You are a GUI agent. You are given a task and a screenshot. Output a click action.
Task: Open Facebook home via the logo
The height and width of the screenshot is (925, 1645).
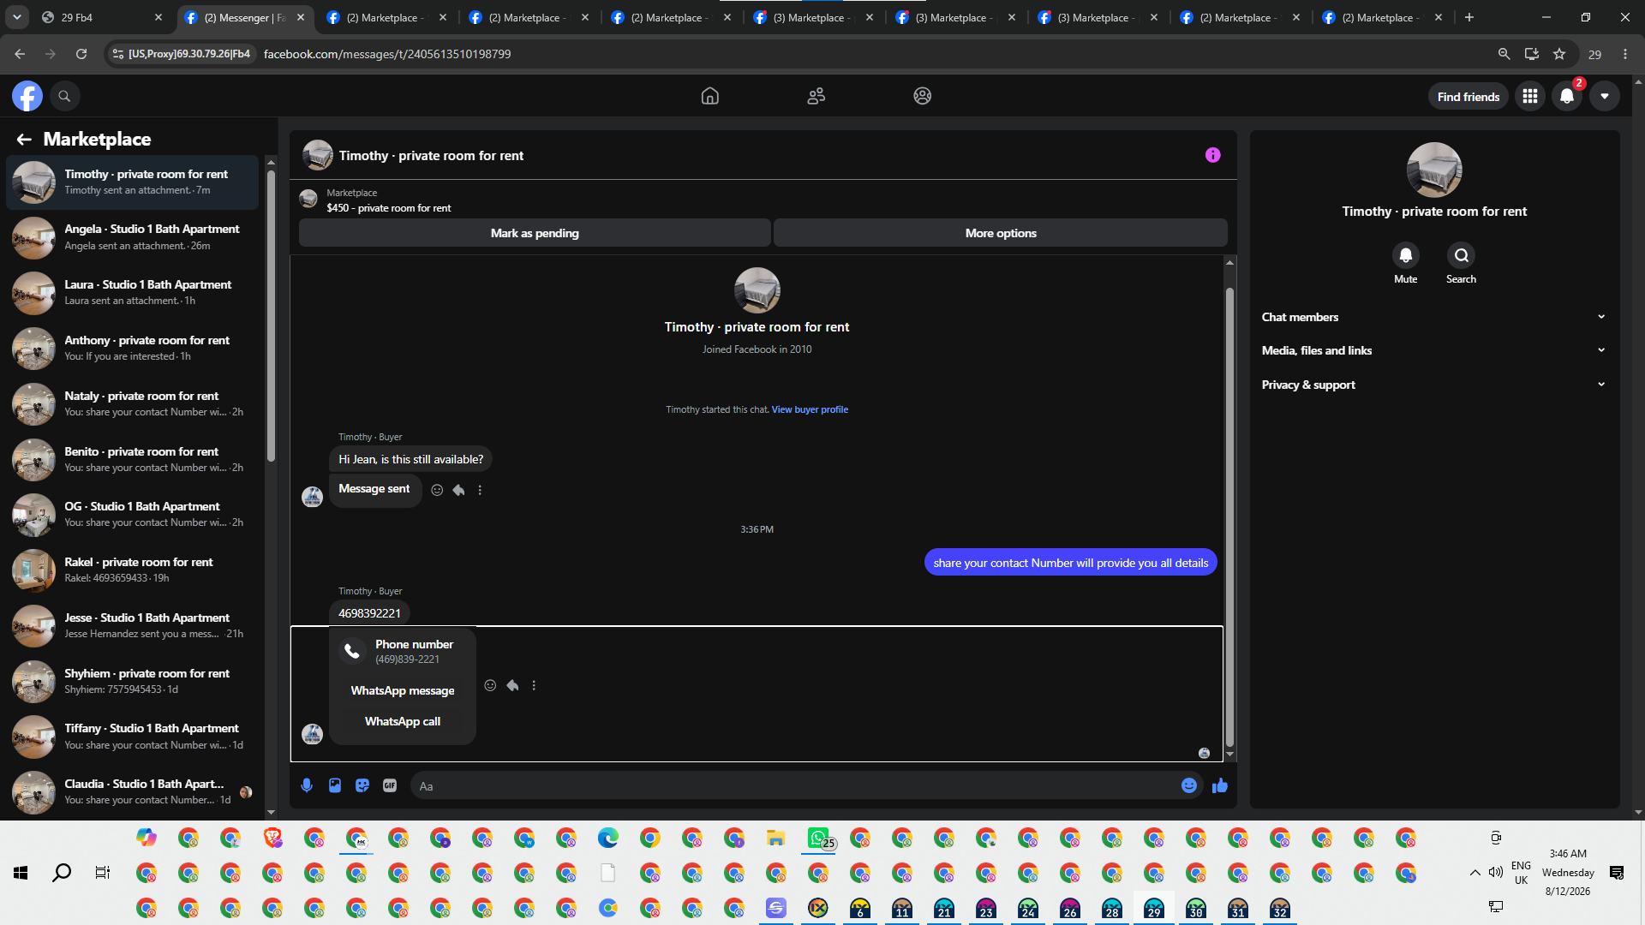(27, 96)
